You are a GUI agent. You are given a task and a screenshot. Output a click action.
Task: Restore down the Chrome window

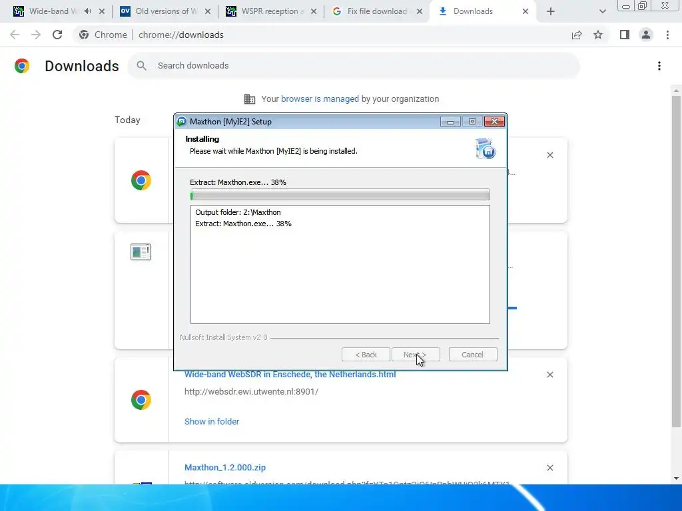(643, 5)
